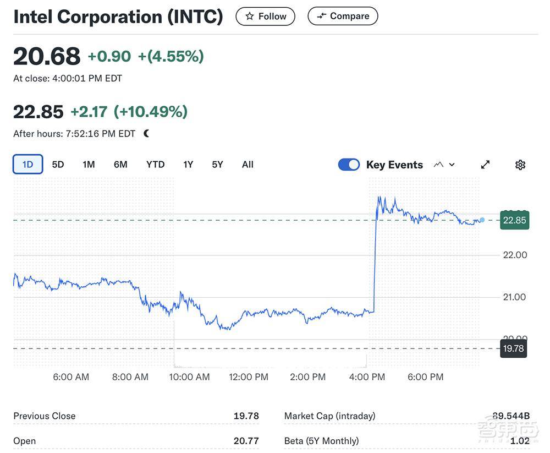This screenshot has height=453, width=550.
Task: Show the YTD range
Action: (x=156, y=165)
